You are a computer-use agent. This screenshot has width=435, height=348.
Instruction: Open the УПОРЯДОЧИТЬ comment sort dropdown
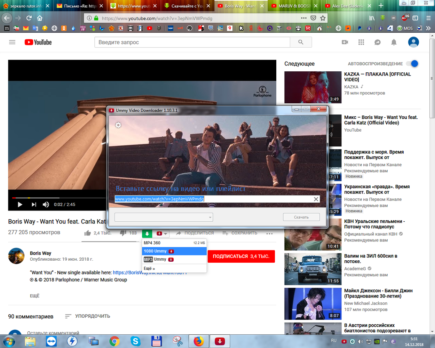[88, 316]
